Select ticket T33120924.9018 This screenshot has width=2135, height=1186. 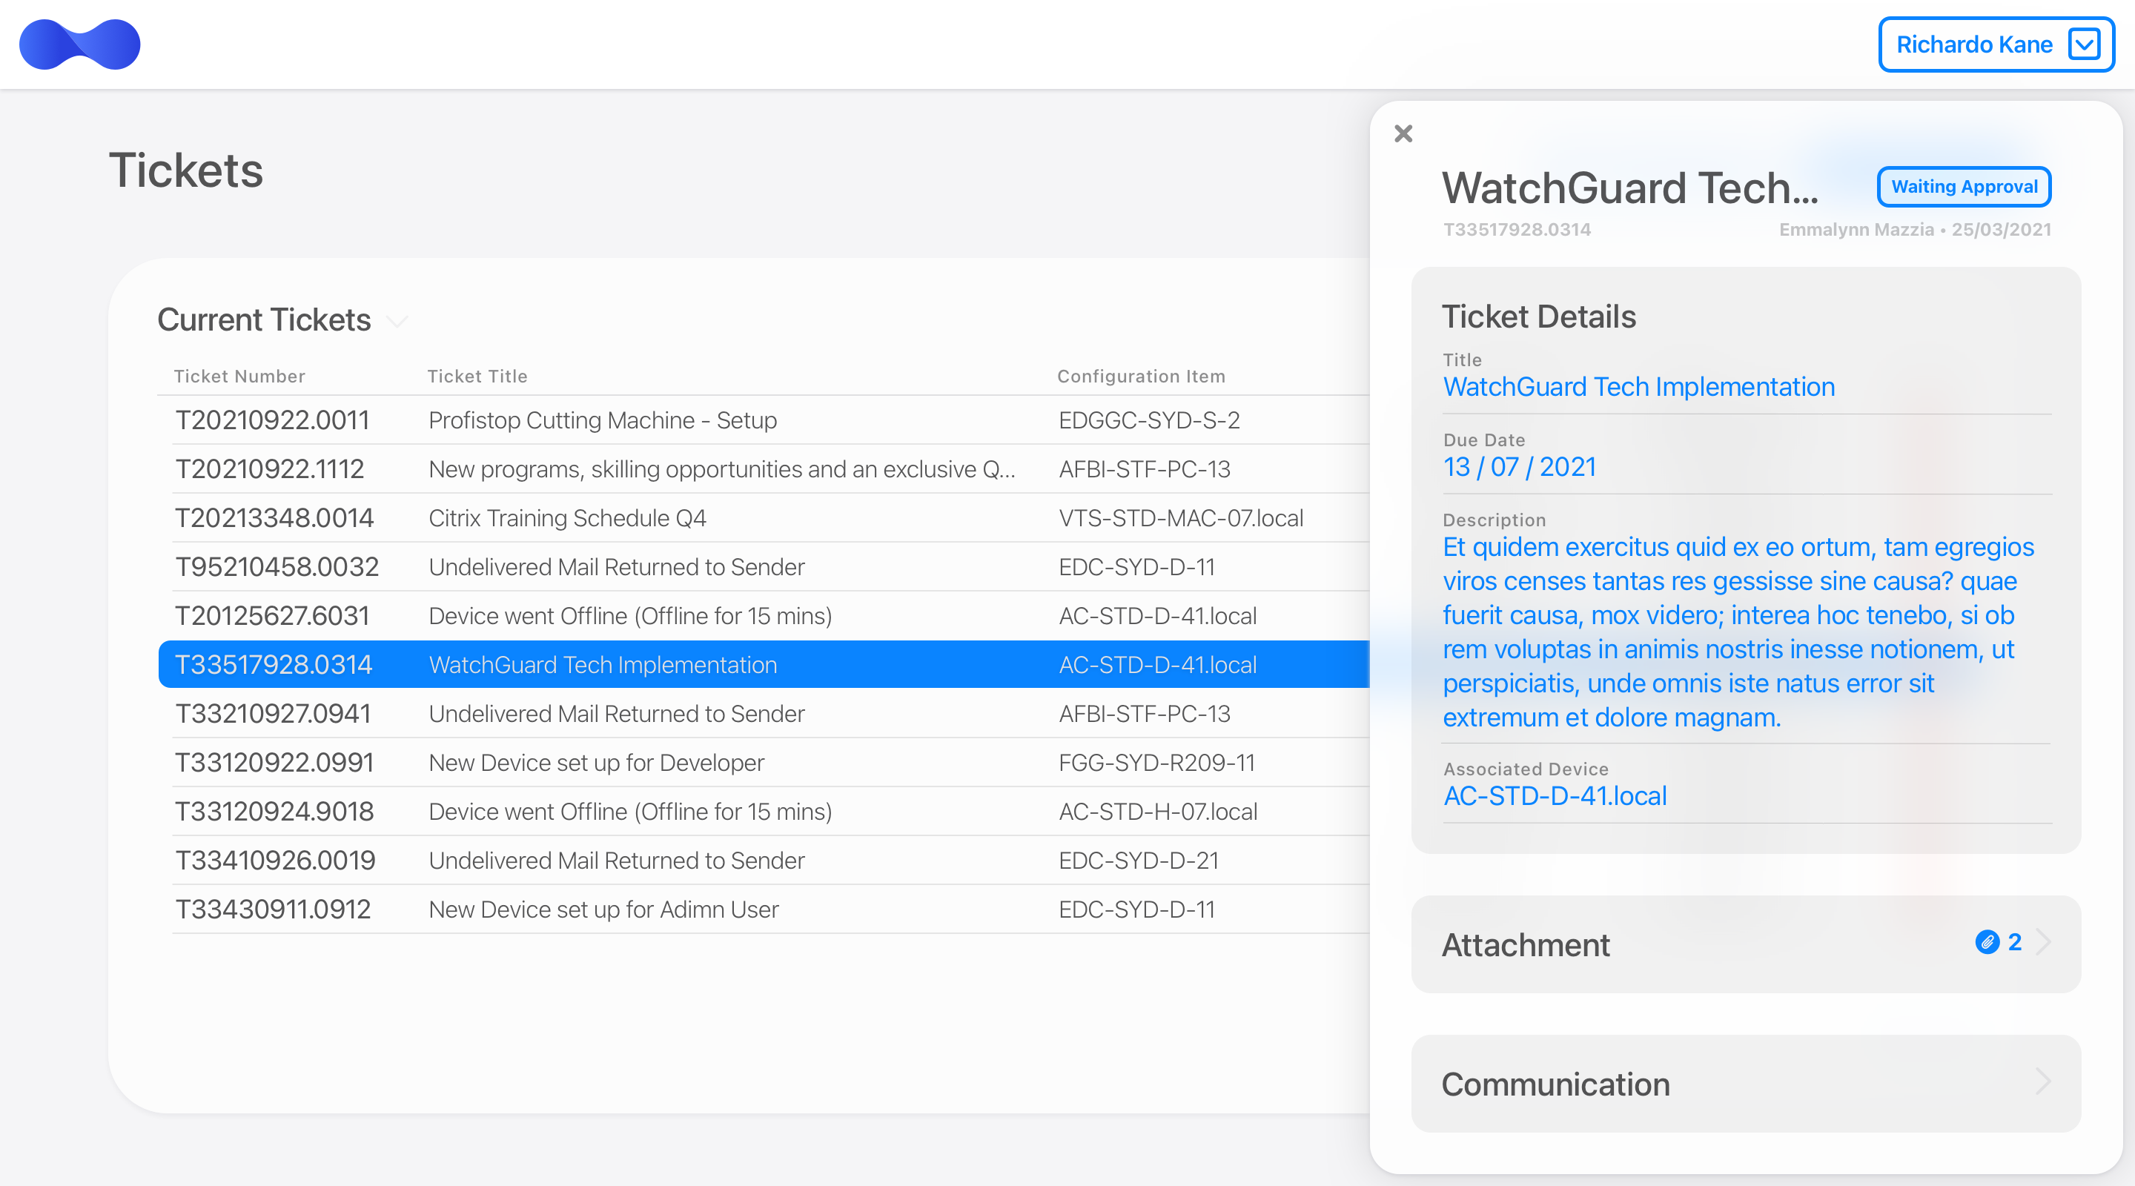coord(274,812)
